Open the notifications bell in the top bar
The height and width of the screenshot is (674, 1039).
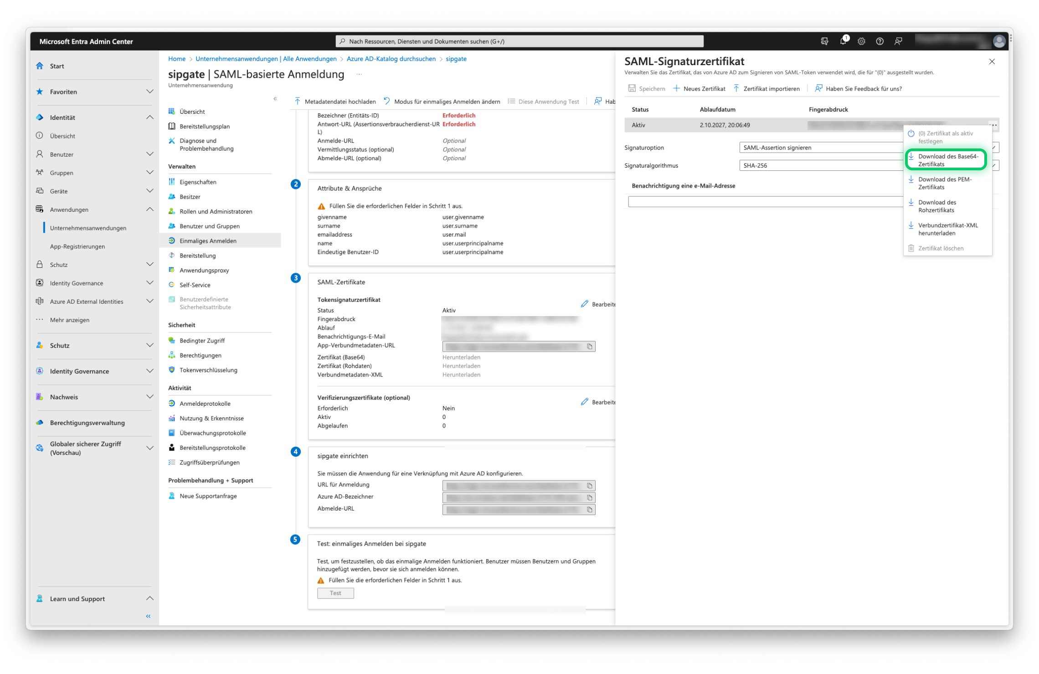843,41
